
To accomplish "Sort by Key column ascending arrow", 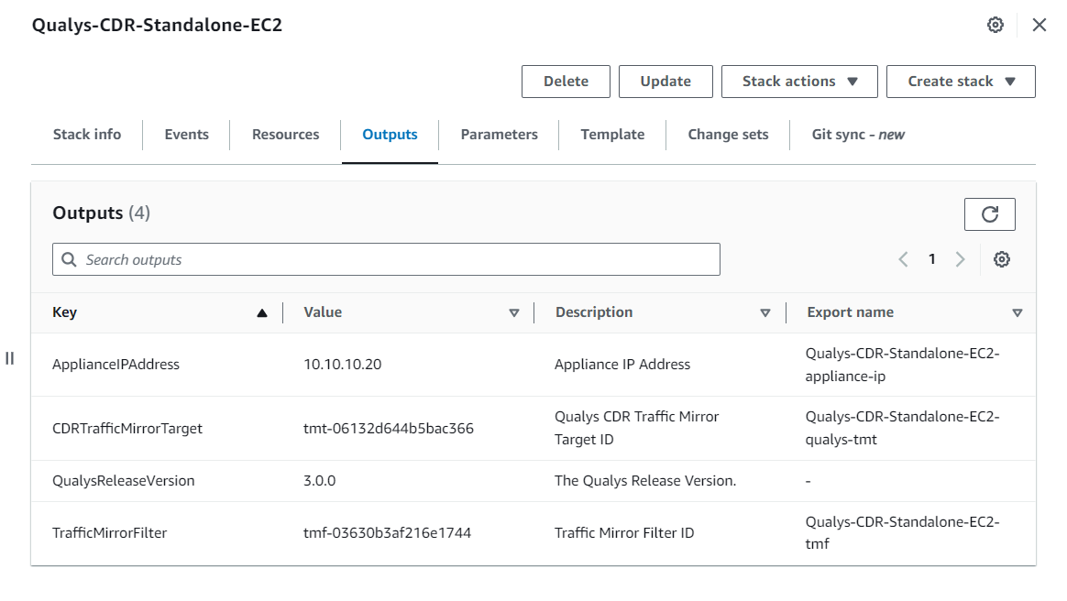I will (262, 312).
